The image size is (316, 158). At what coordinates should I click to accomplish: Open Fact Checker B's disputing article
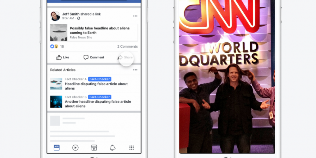pos(98,104)
